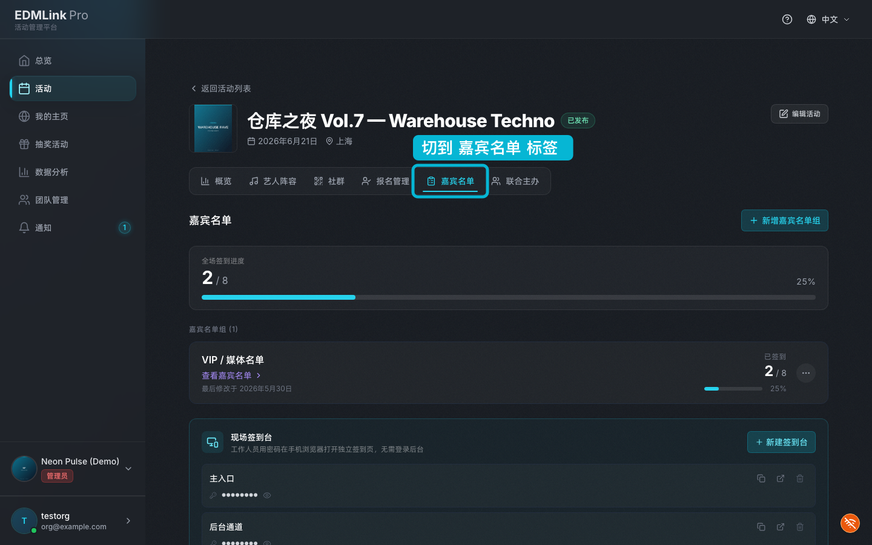
Task: Click 返回活动列表 back link
Action: click(x=221, y=88)
